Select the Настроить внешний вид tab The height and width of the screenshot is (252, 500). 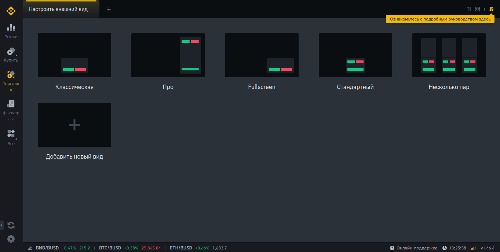(58, 9)
